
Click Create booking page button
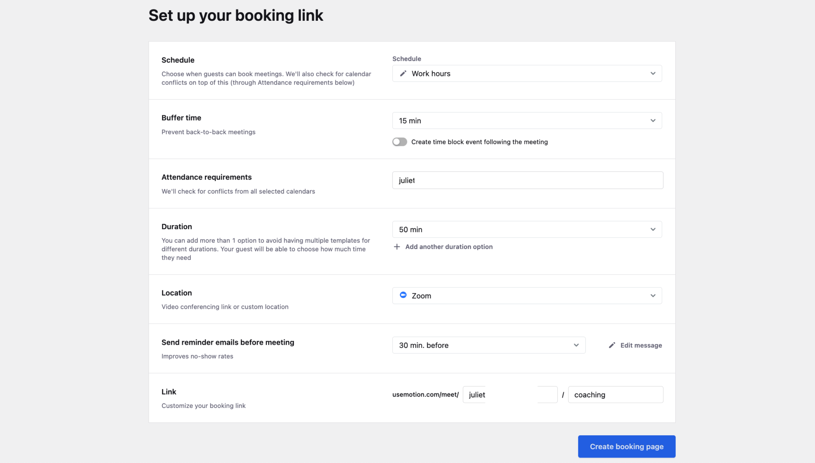[627, 446]
